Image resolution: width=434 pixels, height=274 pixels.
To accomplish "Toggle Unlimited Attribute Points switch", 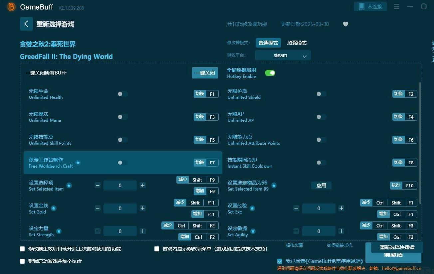I will (x=321, y=140).
